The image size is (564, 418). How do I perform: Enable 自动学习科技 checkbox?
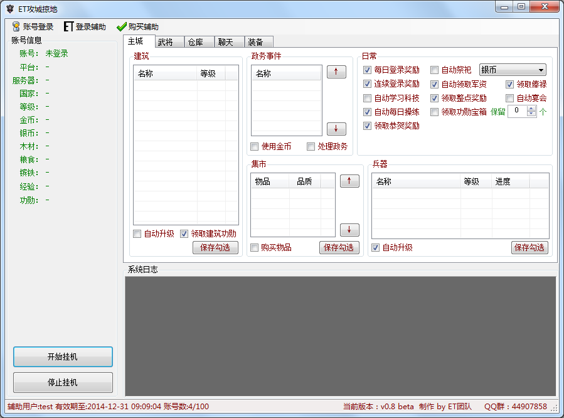point(367,98)
